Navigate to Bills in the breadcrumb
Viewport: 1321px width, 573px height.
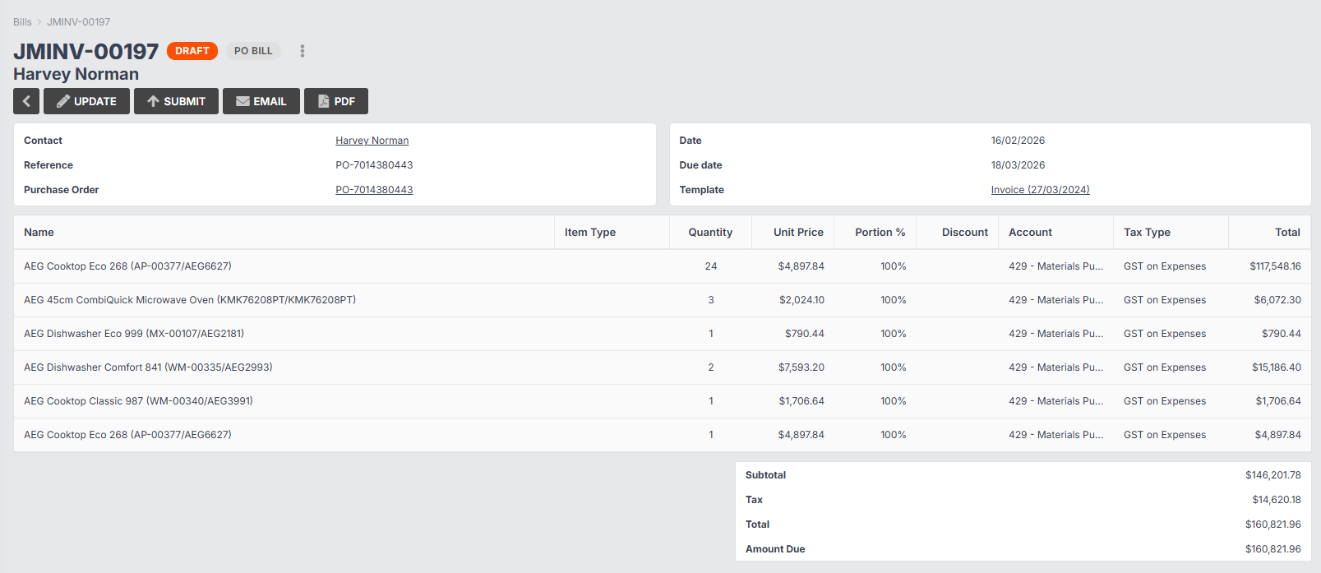22,22
